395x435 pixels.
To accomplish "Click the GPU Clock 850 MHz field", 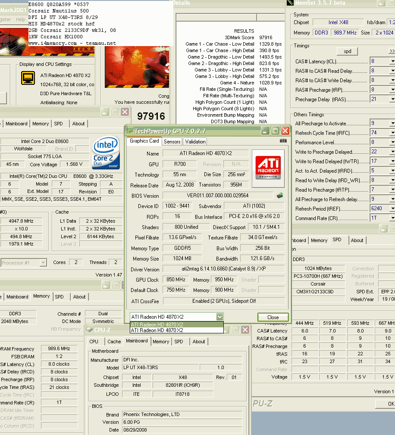I will pyautogui.click(x=176, y=280).
